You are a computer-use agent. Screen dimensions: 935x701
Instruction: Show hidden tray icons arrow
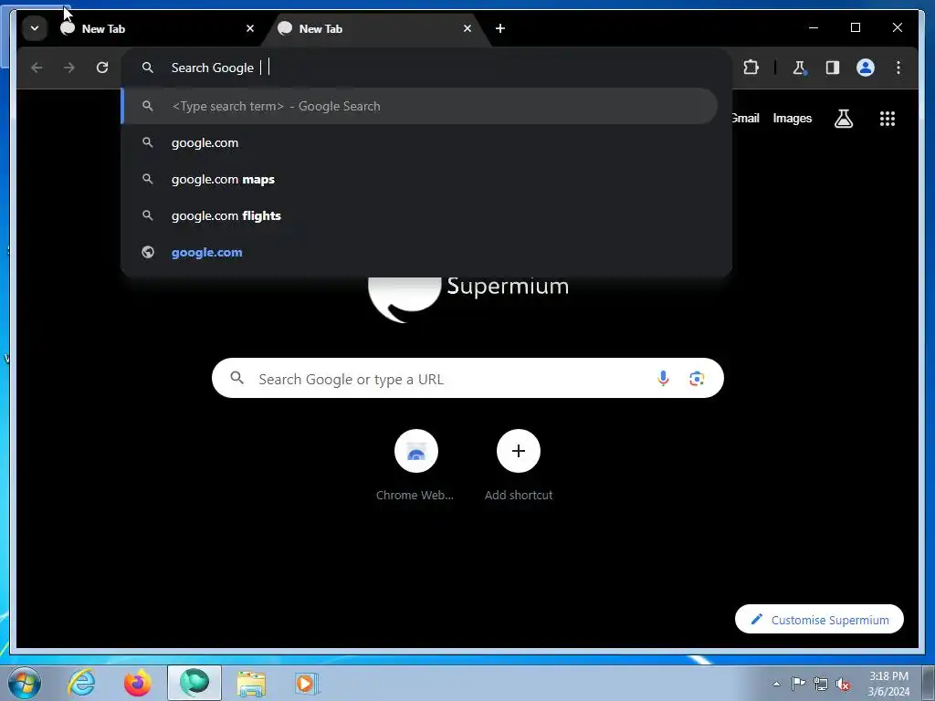click(x=776, y=684)
